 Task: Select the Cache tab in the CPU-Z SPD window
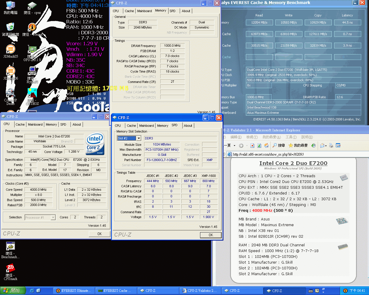pos(131,126)
